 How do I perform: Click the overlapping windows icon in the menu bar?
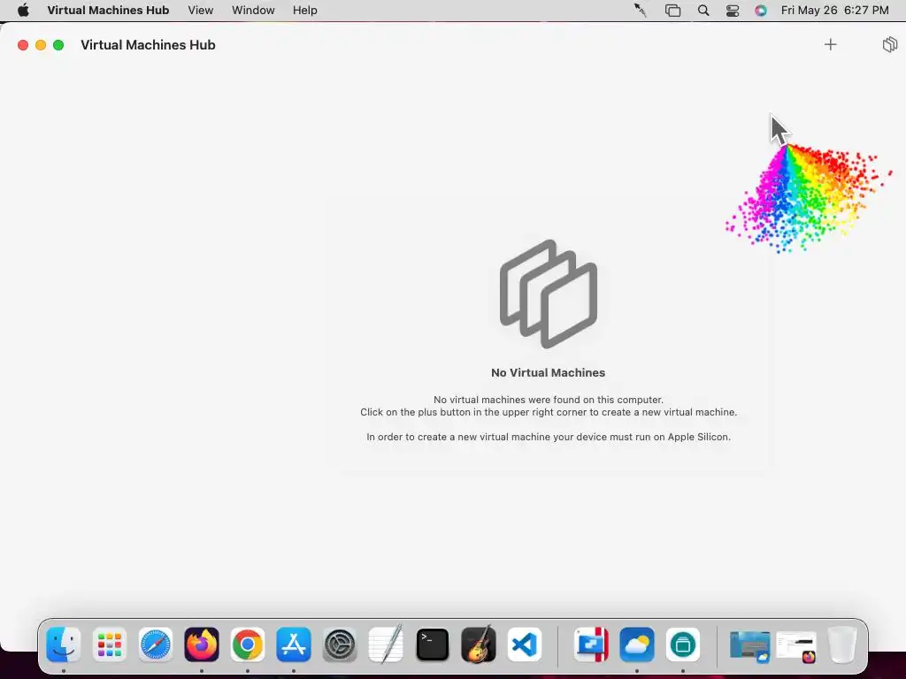(x=672, y=11)
